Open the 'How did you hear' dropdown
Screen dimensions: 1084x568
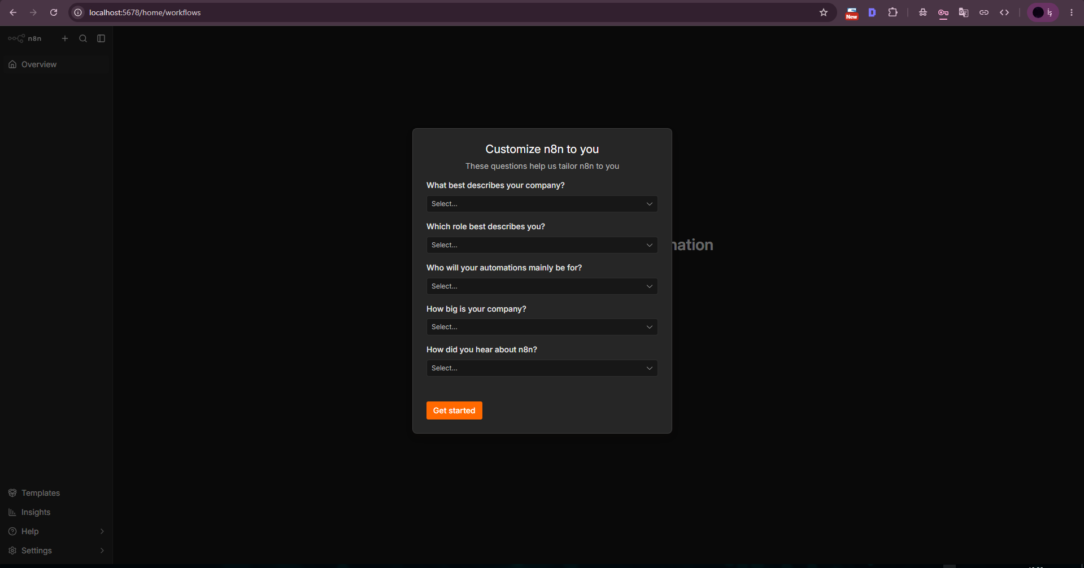pyautogui.click(x=542, y=368)
